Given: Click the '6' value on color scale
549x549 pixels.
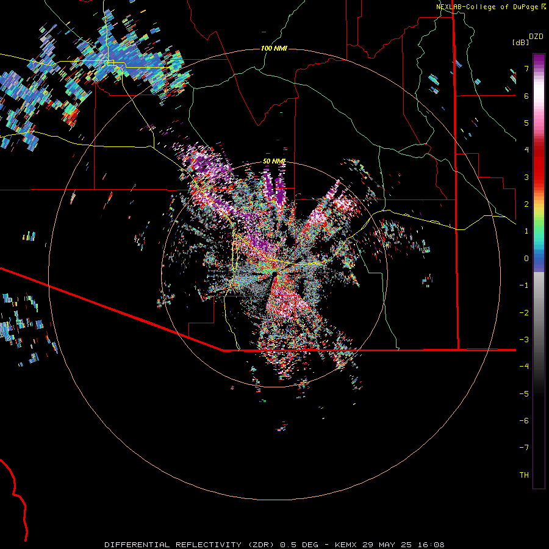Looking at the screenshot, I should pos(526,96).
